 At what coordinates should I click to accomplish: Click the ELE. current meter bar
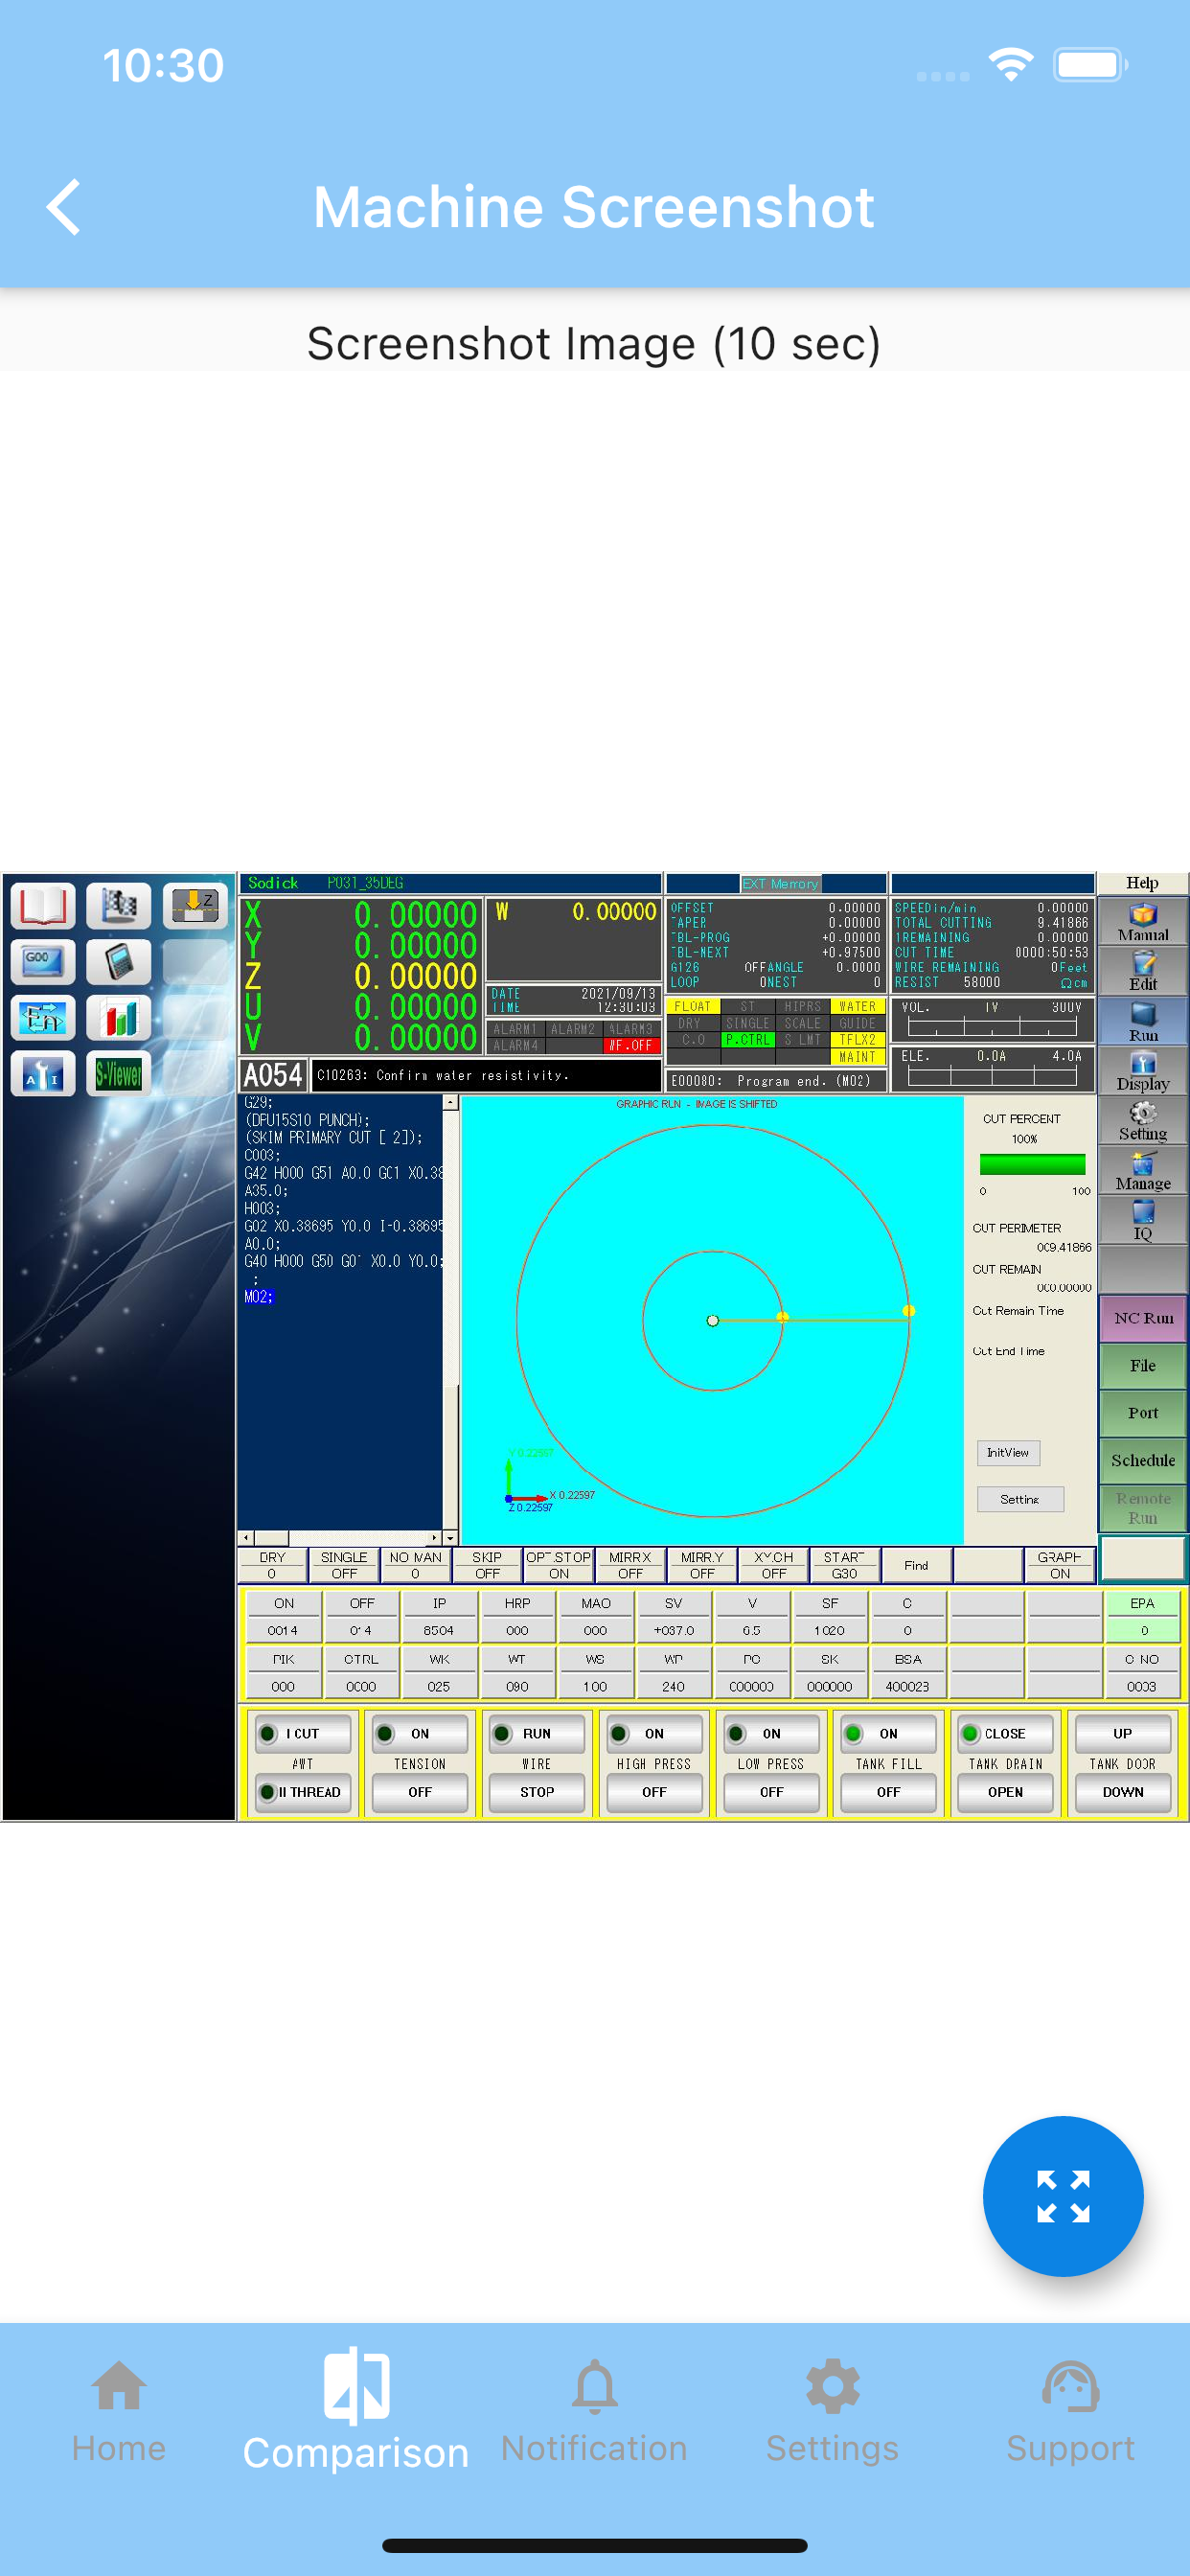[992, 1076]
